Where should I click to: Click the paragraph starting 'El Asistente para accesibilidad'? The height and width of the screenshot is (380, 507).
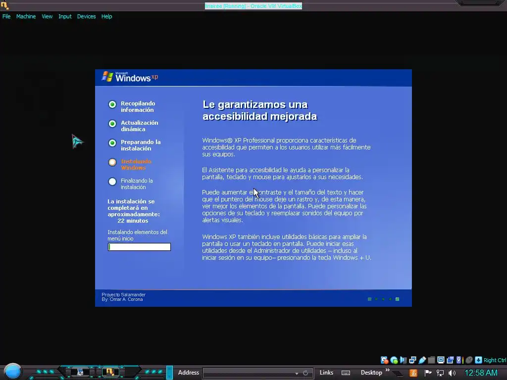[282, 174]
